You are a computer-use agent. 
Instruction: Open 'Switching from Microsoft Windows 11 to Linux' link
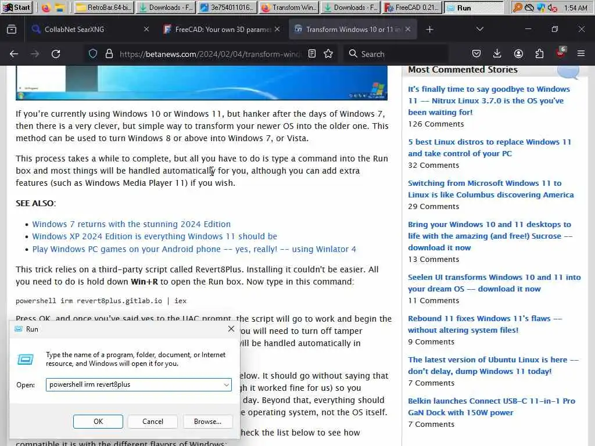(490, 189)
